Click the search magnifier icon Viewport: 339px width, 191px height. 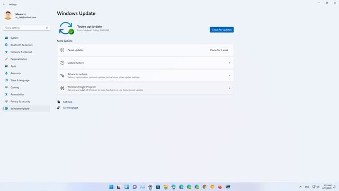point(47,28)
